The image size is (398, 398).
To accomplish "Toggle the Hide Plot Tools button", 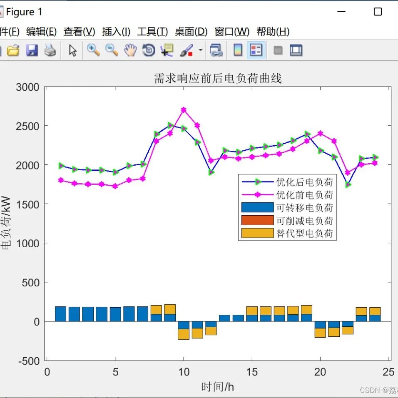I will coord(278,50).
